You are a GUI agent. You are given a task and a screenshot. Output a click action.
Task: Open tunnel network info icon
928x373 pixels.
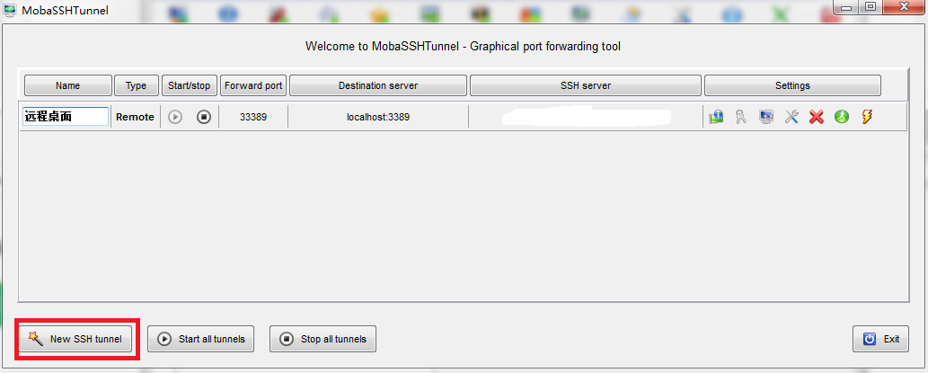tap(716, 117)
